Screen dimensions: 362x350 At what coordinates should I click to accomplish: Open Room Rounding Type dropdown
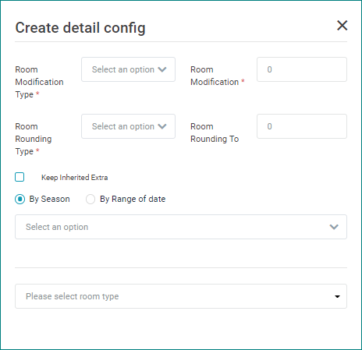tap(128, 126)
